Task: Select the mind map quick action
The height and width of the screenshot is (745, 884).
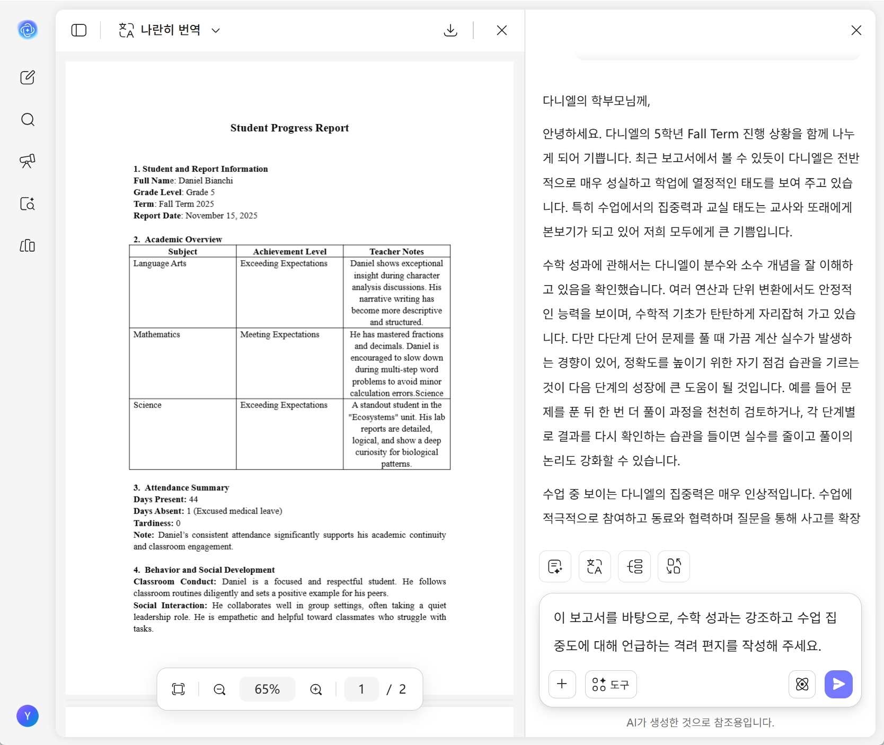Action: click(634, 566)
